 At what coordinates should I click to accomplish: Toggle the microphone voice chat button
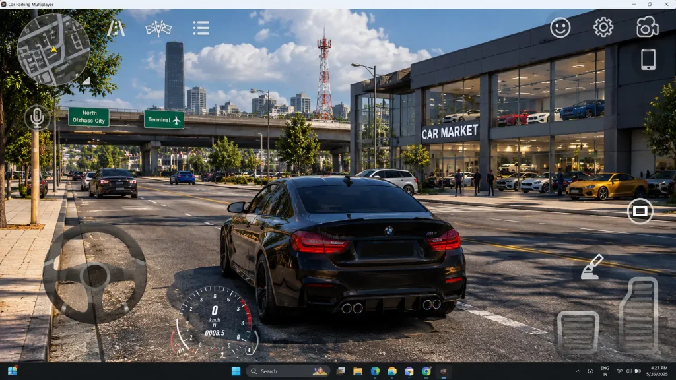(37, 117)
